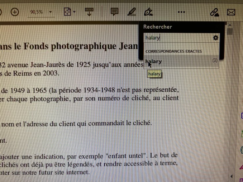The height and width of the screenshot is (182, 243).
Task: Click the result count (3) for halary
Action: click(x=215, y=61)
